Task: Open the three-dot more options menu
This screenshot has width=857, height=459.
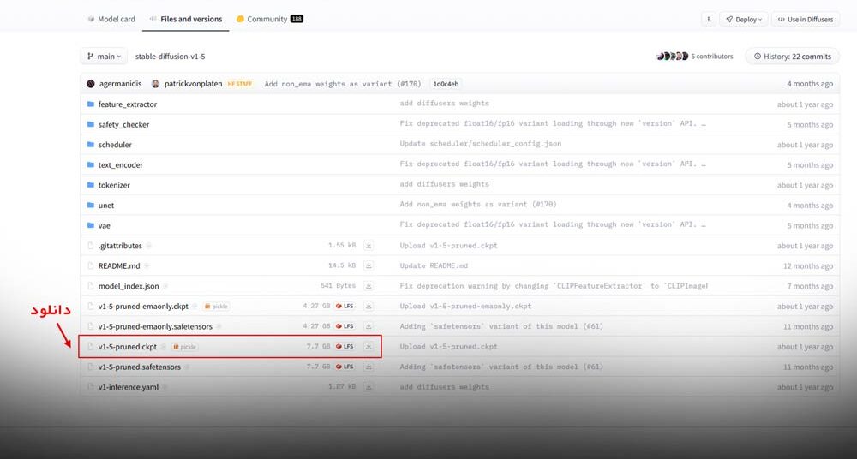Action: (x=709, y=19)
